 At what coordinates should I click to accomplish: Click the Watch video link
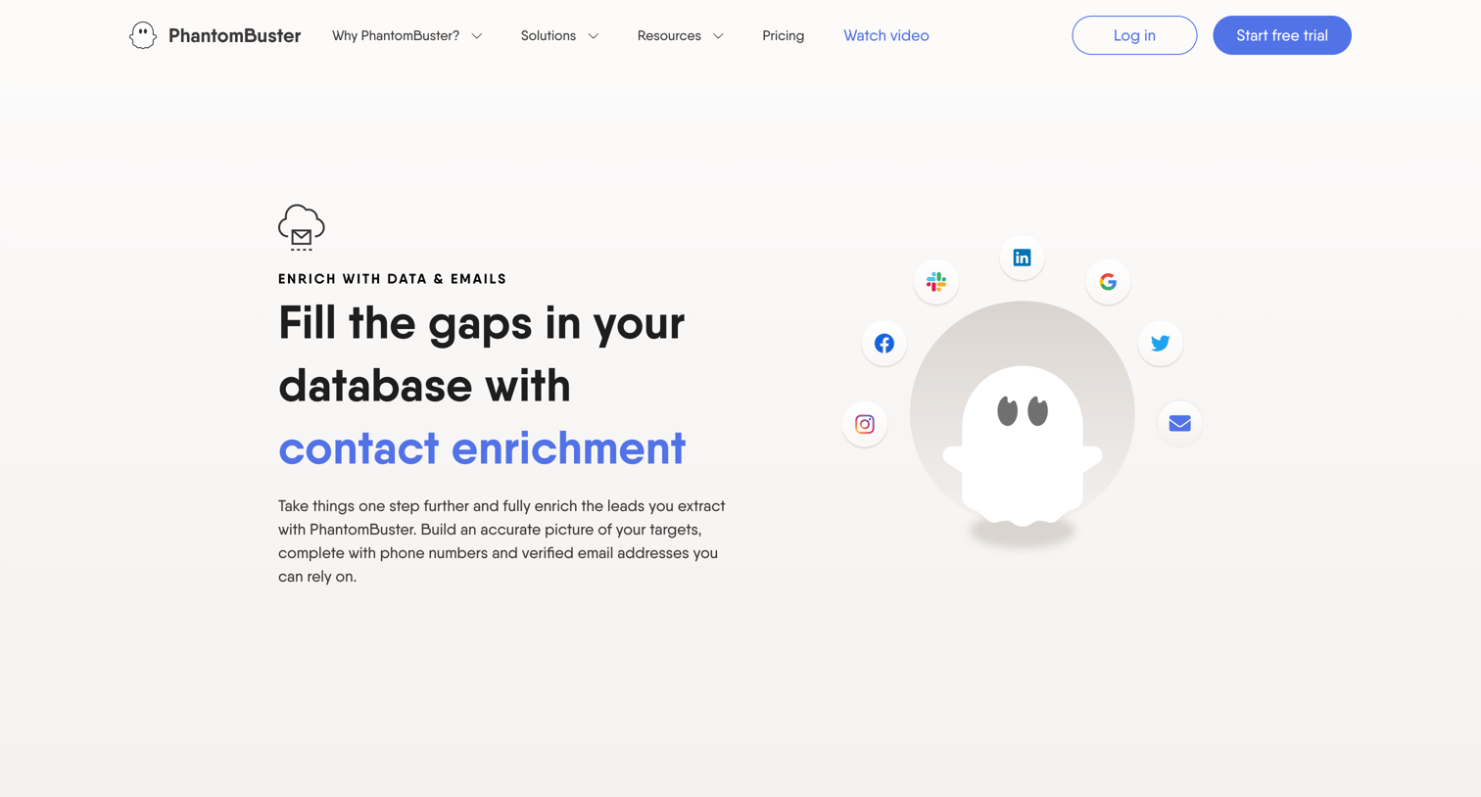(x=886, y=35)
